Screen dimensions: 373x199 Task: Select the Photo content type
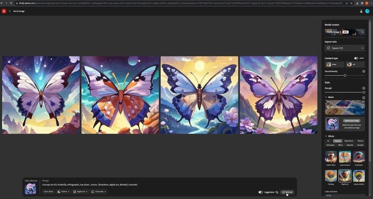click(x=335, y=64)
